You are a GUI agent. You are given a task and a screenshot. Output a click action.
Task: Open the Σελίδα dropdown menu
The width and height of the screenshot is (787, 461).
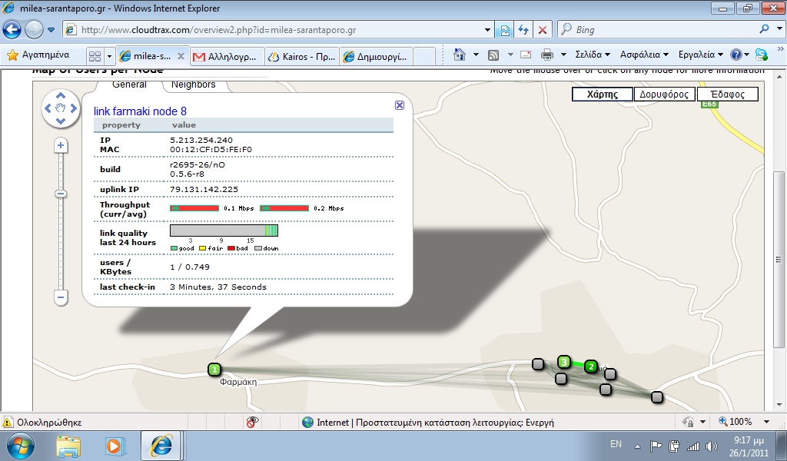pos(592,55)
